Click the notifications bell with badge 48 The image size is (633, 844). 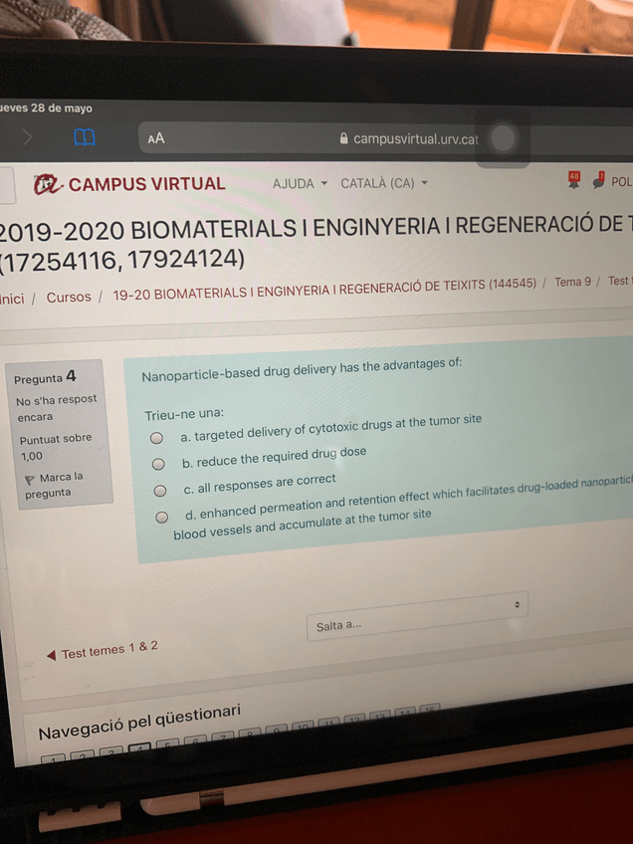tap(574, 180)
